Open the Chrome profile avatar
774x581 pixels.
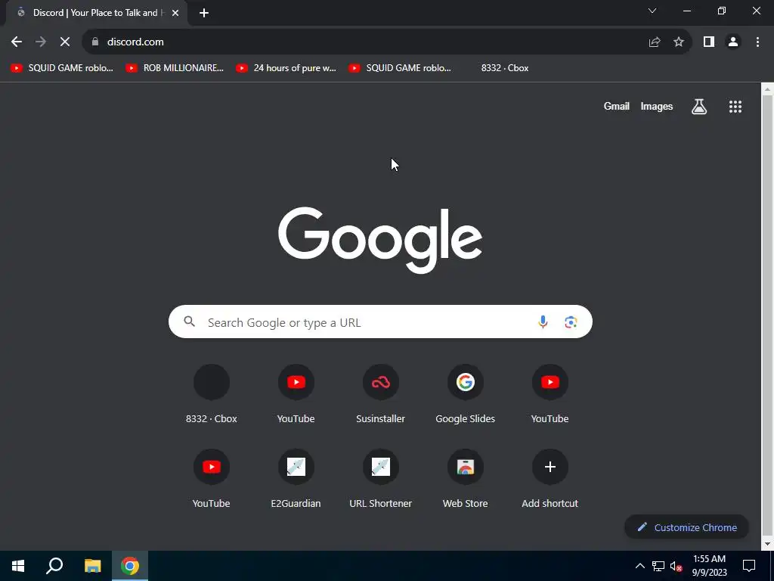(733, 42)
